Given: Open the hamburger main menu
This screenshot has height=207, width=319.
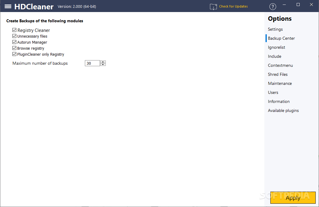Looking at the screenshot, I should [x=8, y=7].
